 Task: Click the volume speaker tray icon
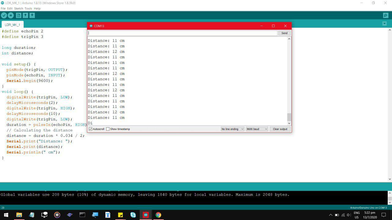click(349, 215)
